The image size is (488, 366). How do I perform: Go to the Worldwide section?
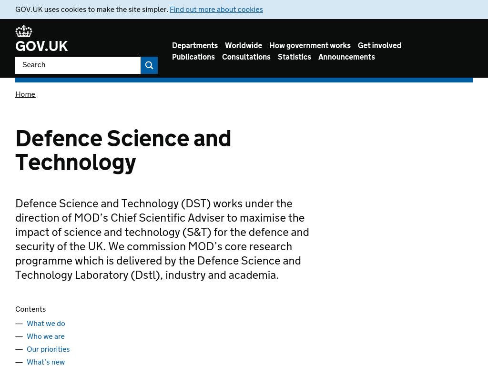point(243,46)
